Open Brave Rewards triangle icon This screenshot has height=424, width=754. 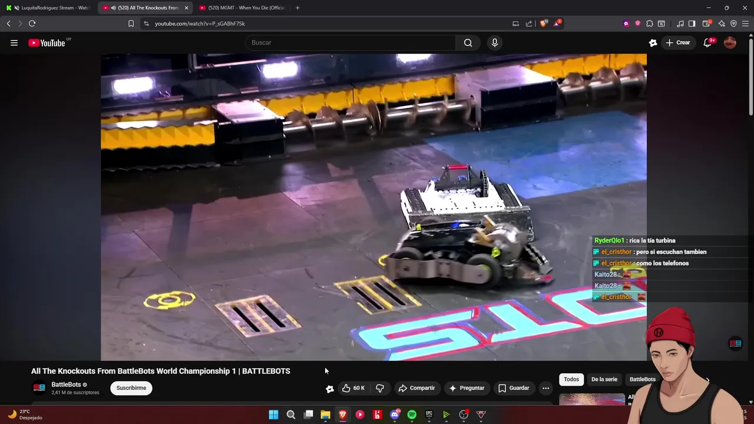coord(557,24)
